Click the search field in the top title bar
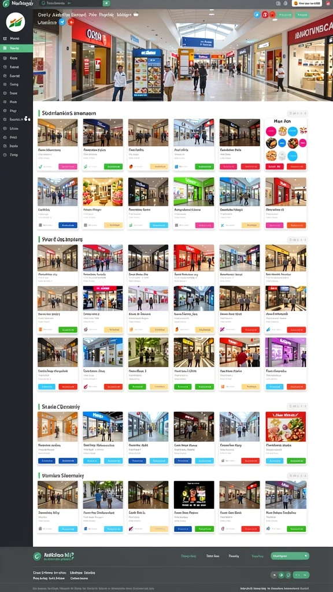The width and height of the screenshot is (333, 592). (x=75, y=3)
